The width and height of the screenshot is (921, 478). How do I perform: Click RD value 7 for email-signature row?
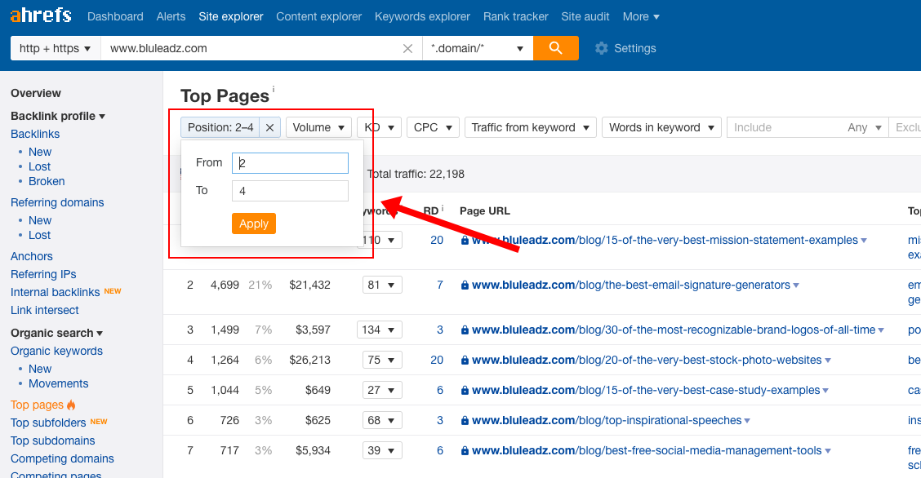tap(440, 285)
